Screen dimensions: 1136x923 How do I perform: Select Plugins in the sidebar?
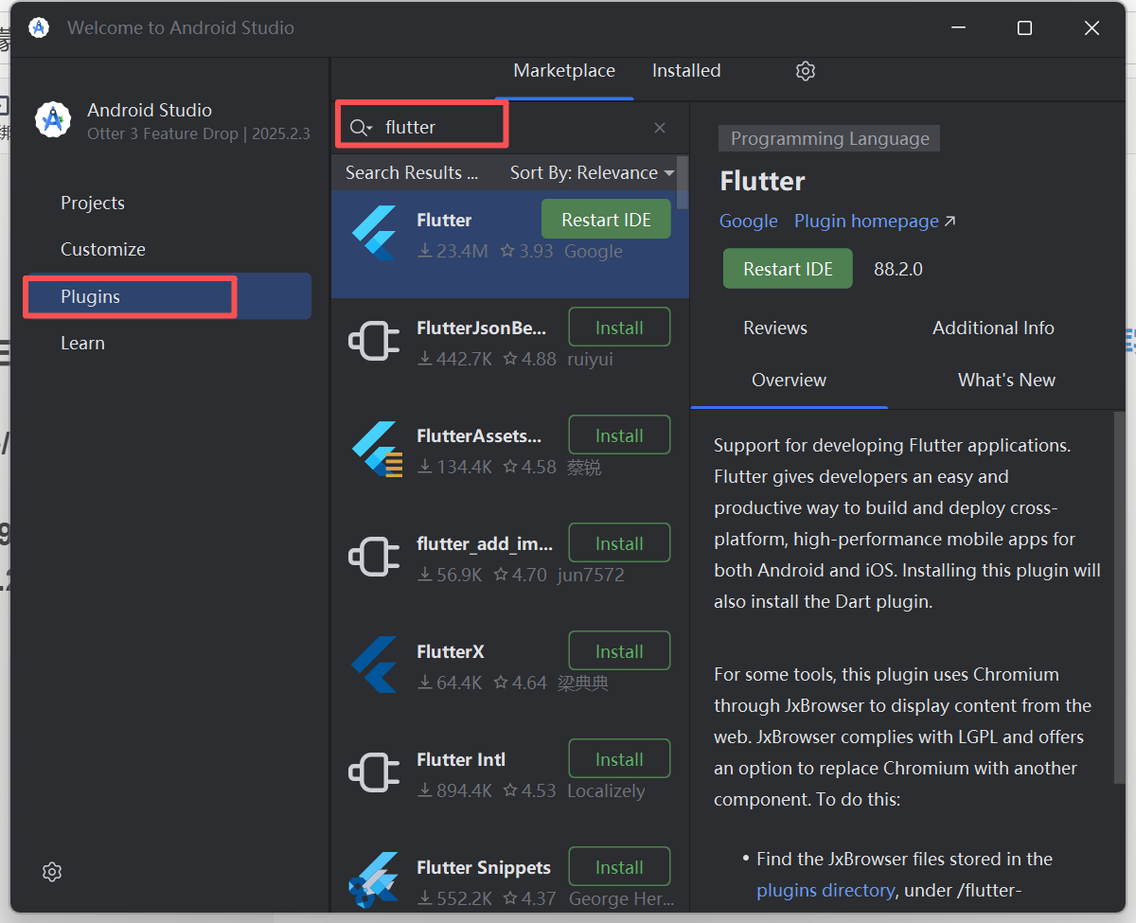click(x=169, y=296)
